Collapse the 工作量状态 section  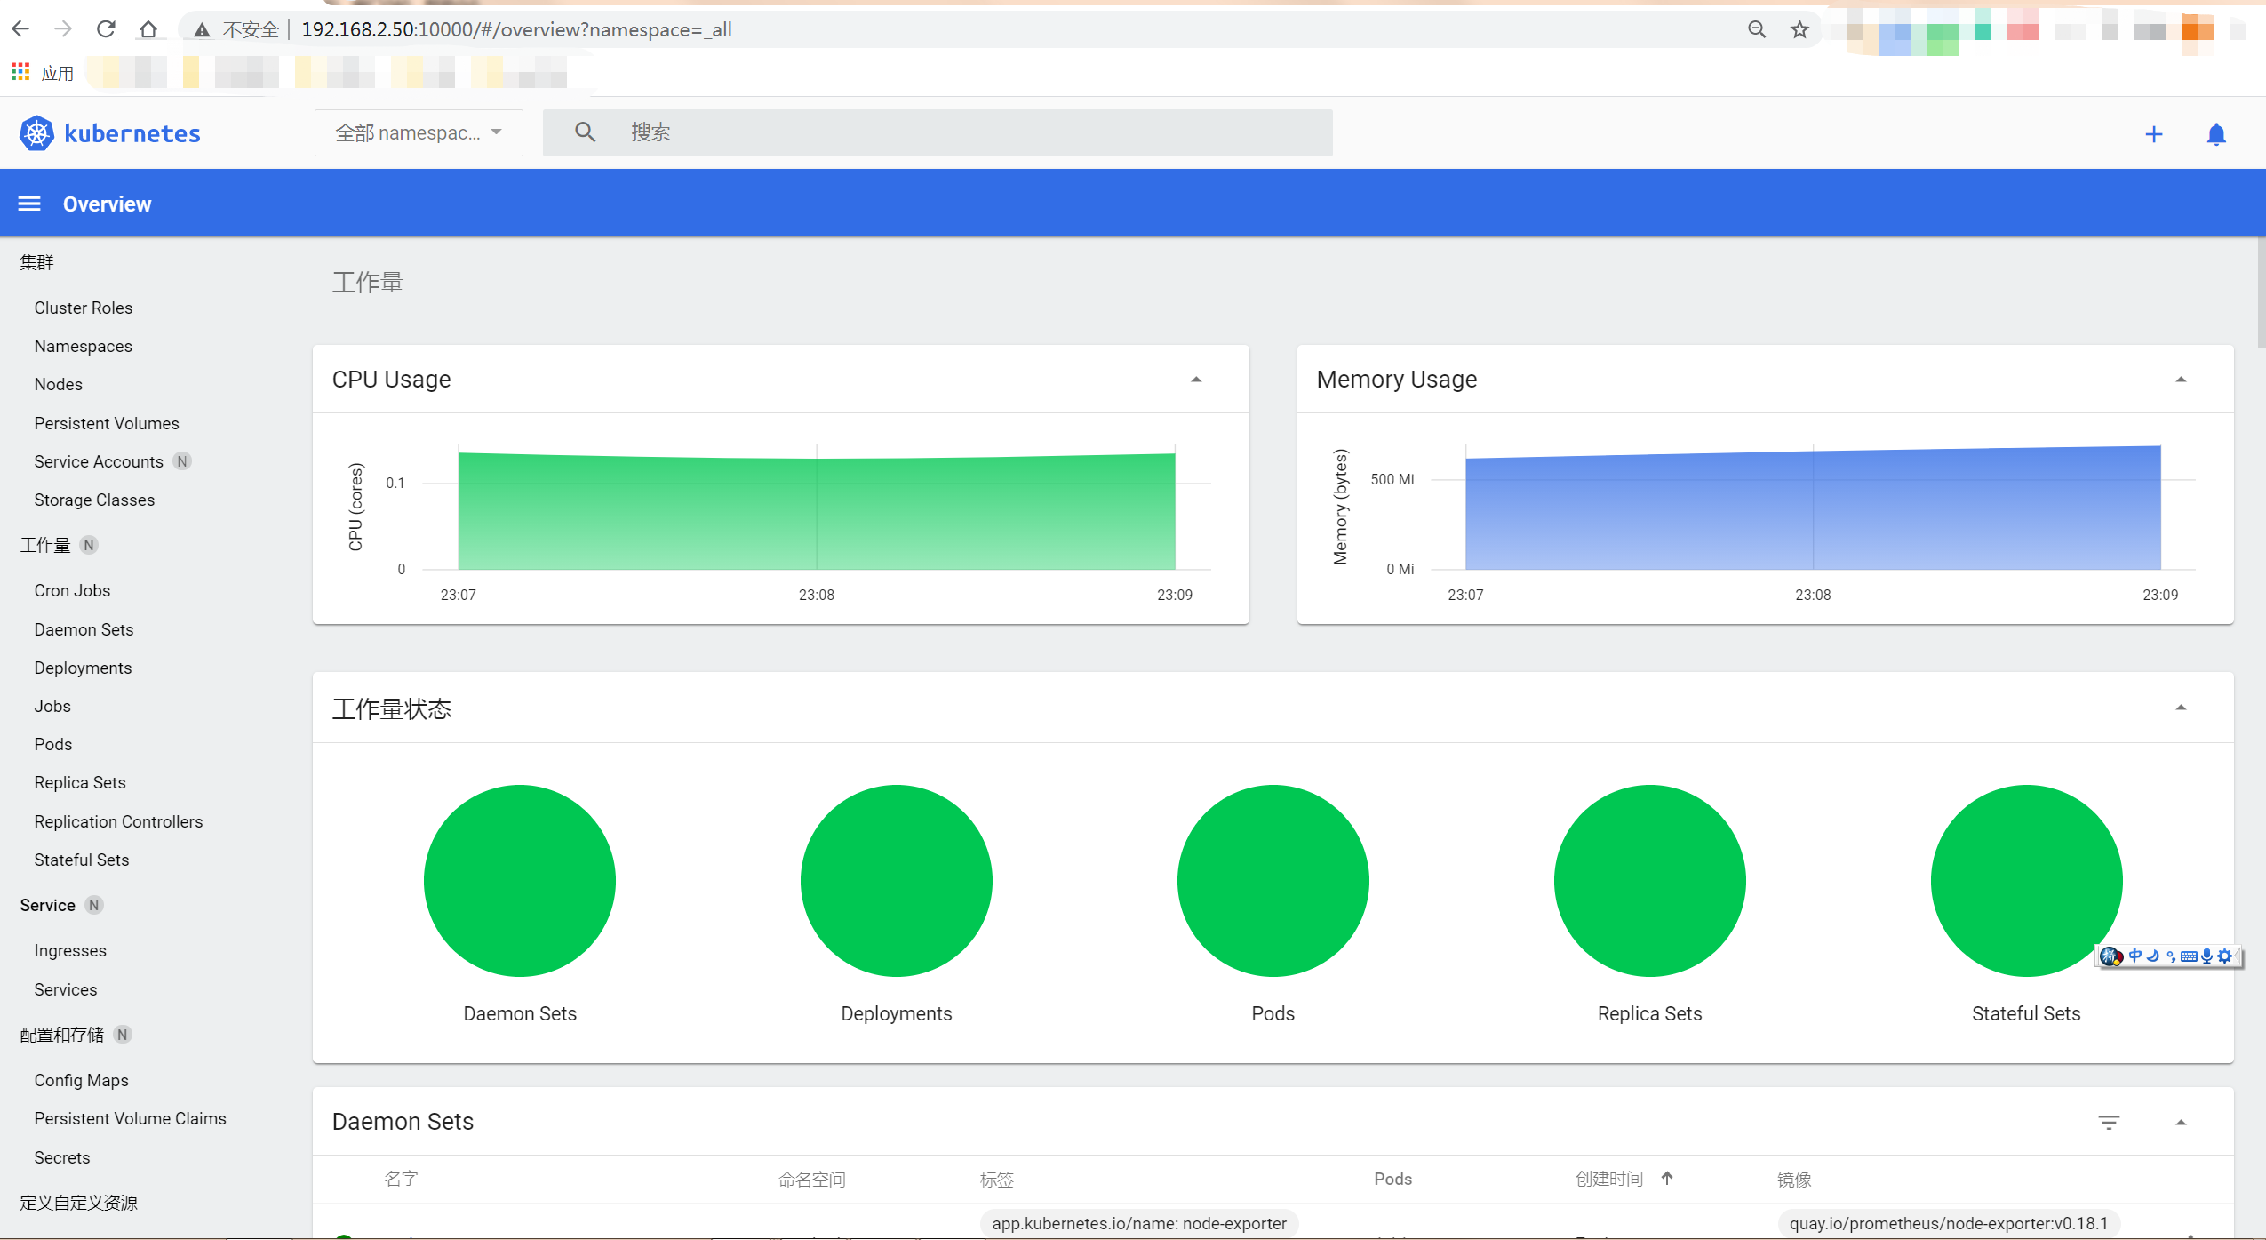tap(2181, 708)
